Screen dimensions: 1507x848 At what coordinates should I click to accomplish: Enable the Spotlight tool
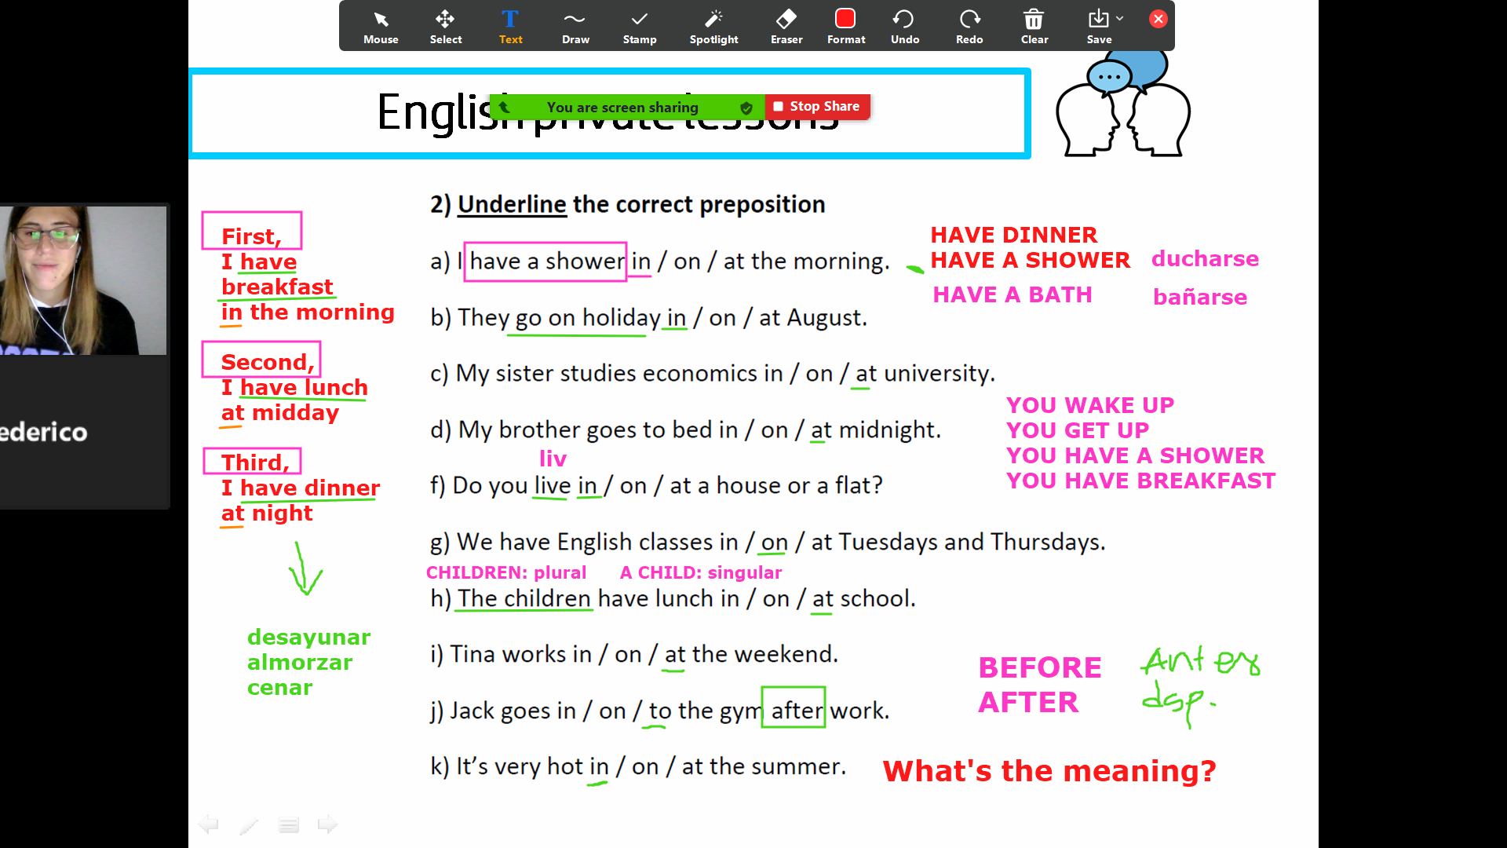(x=713, y=27)
